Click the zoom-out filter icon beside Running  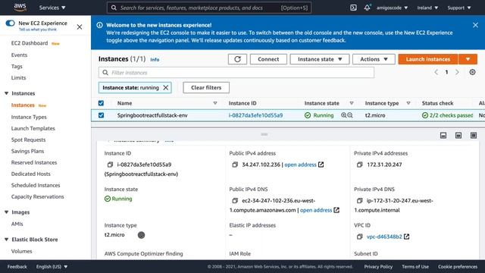click(x=350, y=115)
